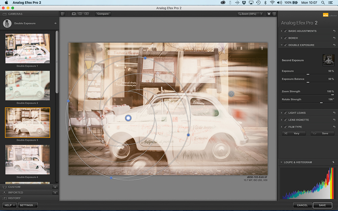The width and height of the screenshot is (338, 211).
Task: Open the Analog Efex Pro 2 menu
Action: point(27,3)
